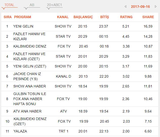
Task: Select the YALAZA program row
Action: [20, 131]
